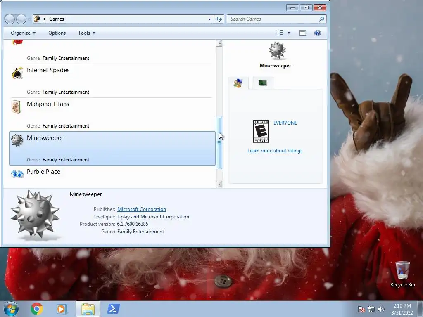Click the Minesweeper title in the list
423x317 pixels.
coord(45,138)
